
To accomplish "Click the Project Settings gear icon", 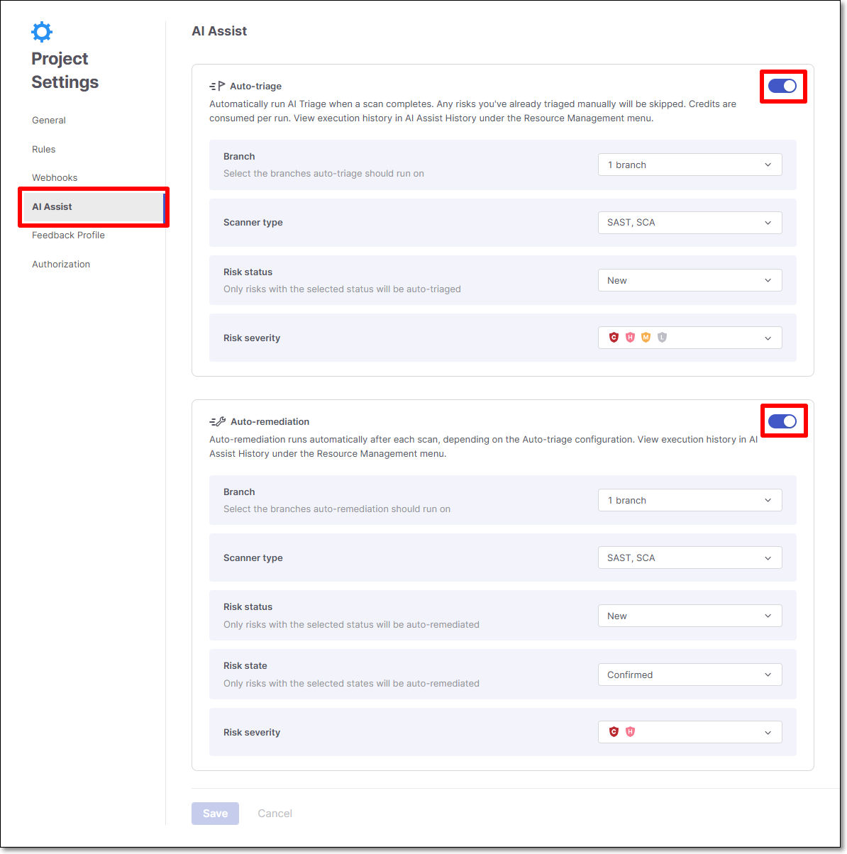I will [x=42, y=32].
